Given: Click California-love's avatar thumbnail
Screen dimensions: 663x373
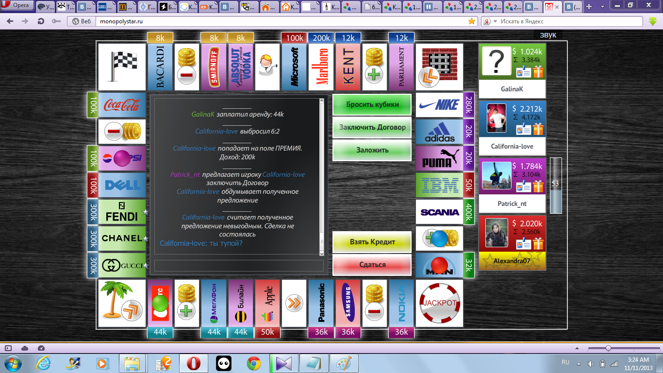Looking at the screenshot, I should (497, 118).
